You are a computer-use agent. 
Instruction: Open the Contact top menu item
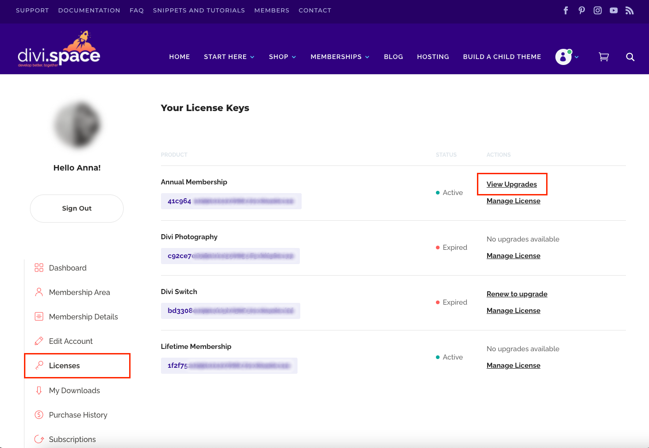(x=315, y=10)
